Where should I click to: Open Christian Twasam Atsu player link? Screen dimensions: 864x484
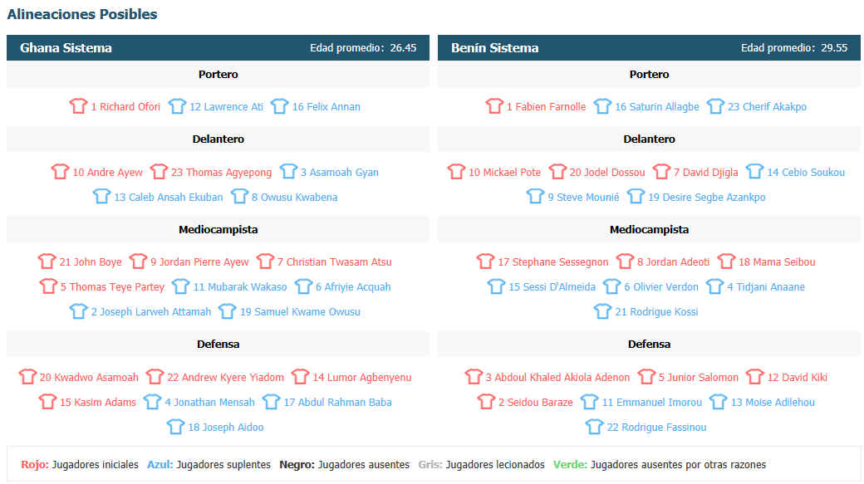335,262
